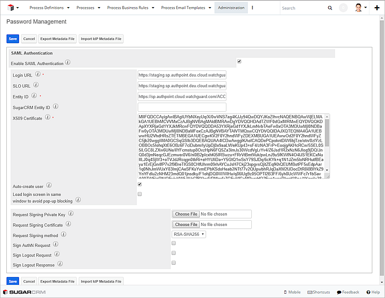Click the Export Metadata File button

57,39
